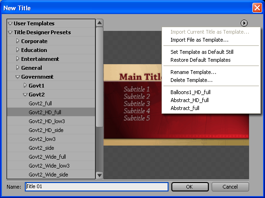
Task: Click the template list scroll down arrow
Action: tap(100, 176)
